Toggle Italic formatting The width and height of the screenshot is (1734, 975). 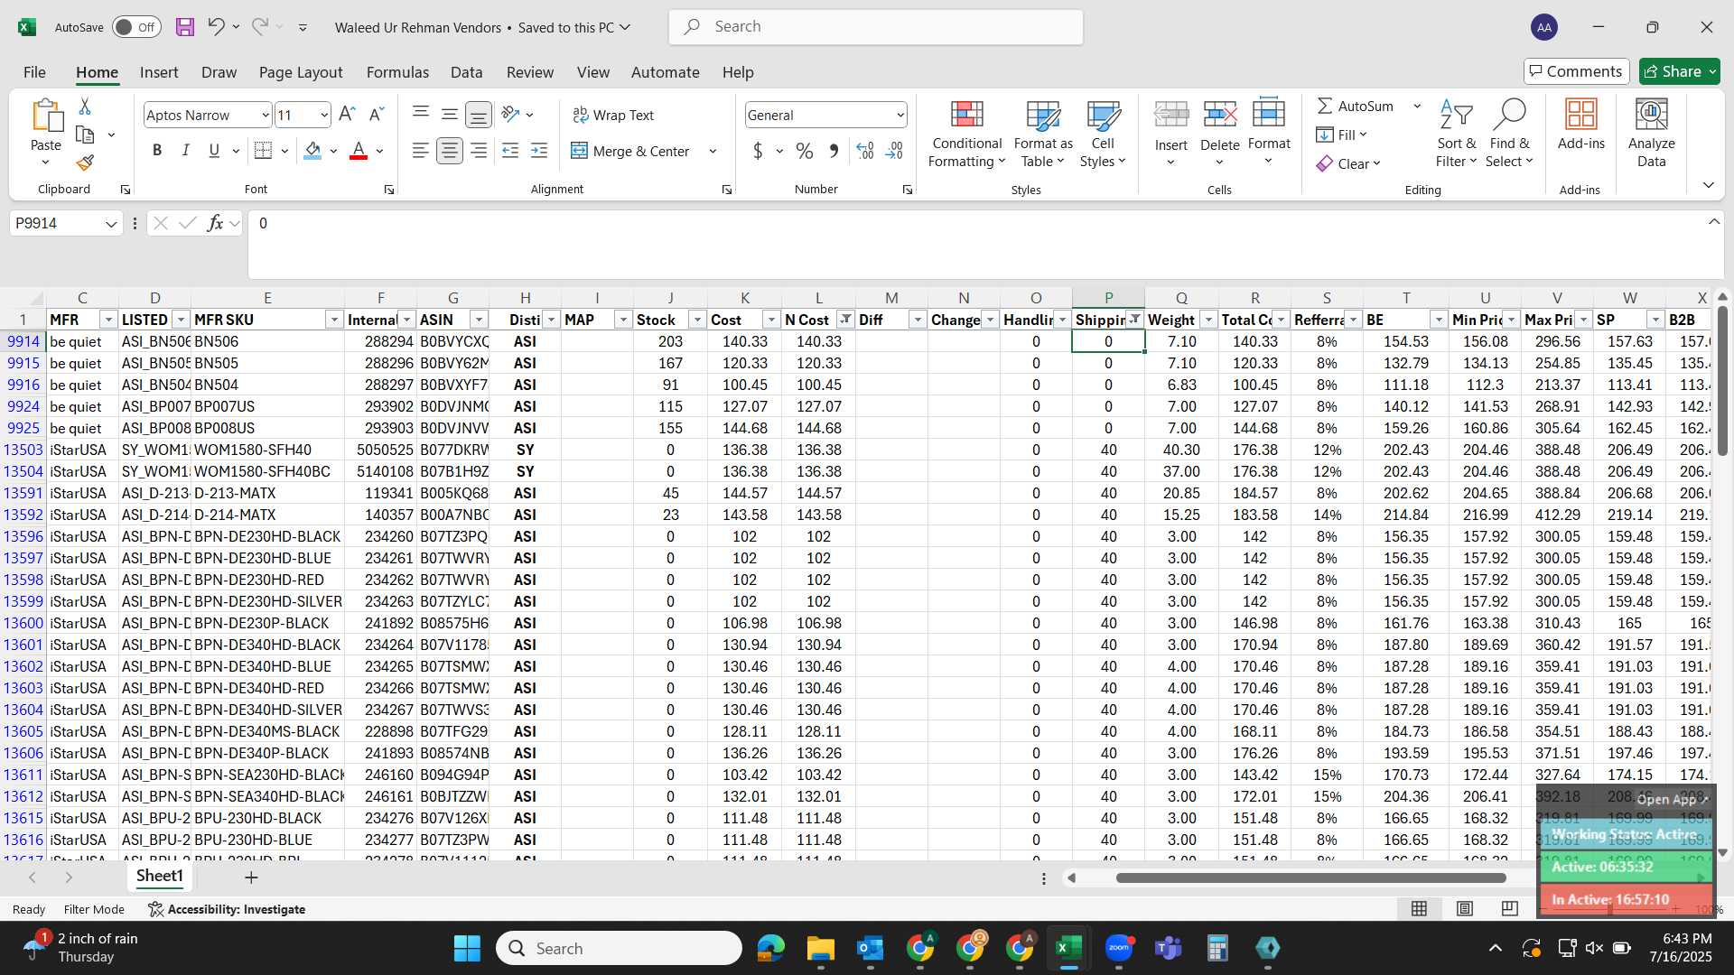pos(186,151)
